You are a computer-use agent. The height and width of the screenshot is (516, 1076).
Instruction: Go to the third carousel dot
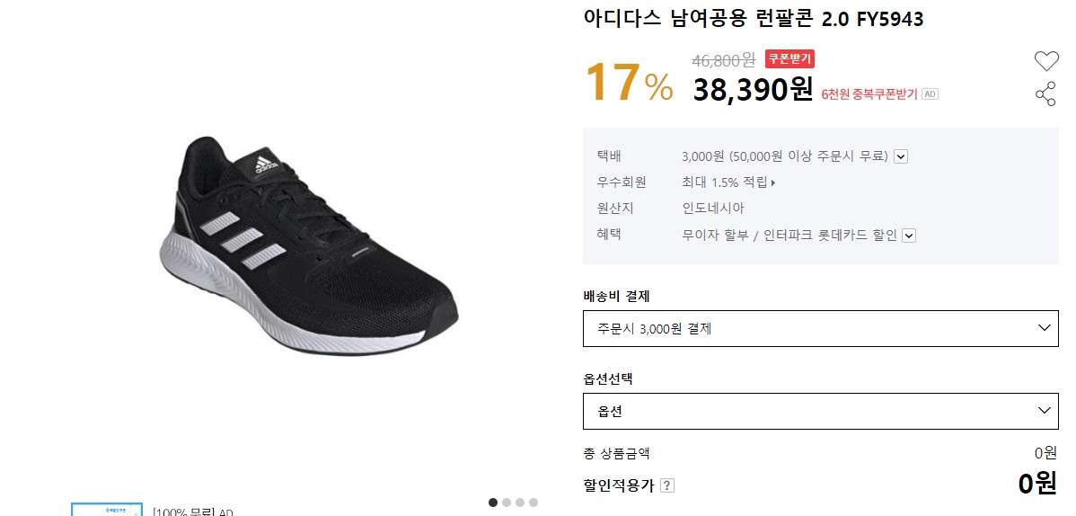point(520,503)
